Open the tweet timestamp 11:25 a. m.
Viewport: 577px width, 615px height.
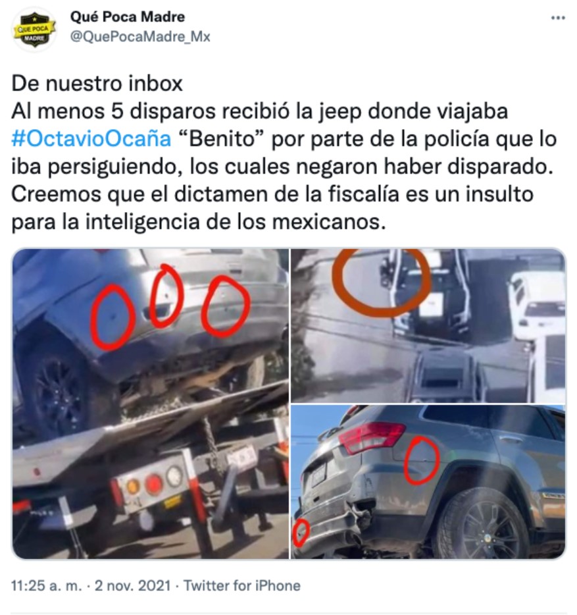point(47,585)
